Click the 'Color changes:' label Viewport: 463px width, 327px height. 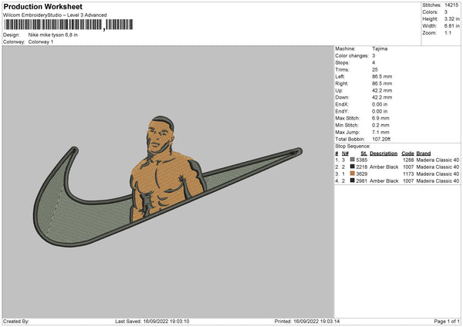pos(352,56)
